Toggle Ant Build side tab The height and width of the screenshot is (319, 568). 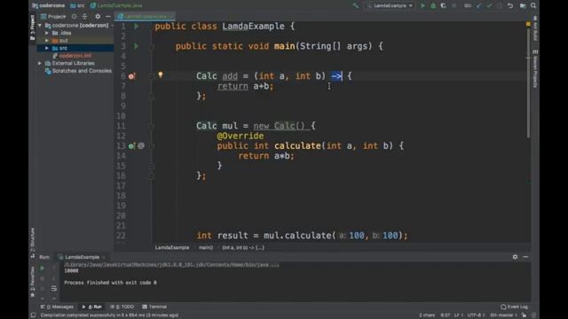536,28
